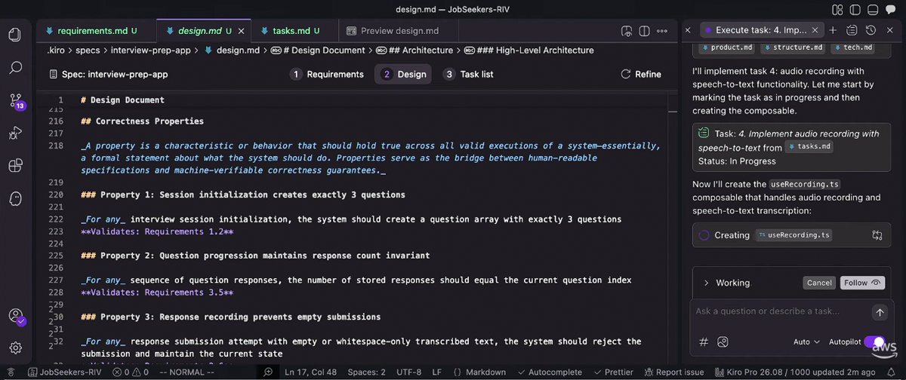Open the Architecture breadcrumb dropdown
This screenshot has height=380, width=906.
421,51
